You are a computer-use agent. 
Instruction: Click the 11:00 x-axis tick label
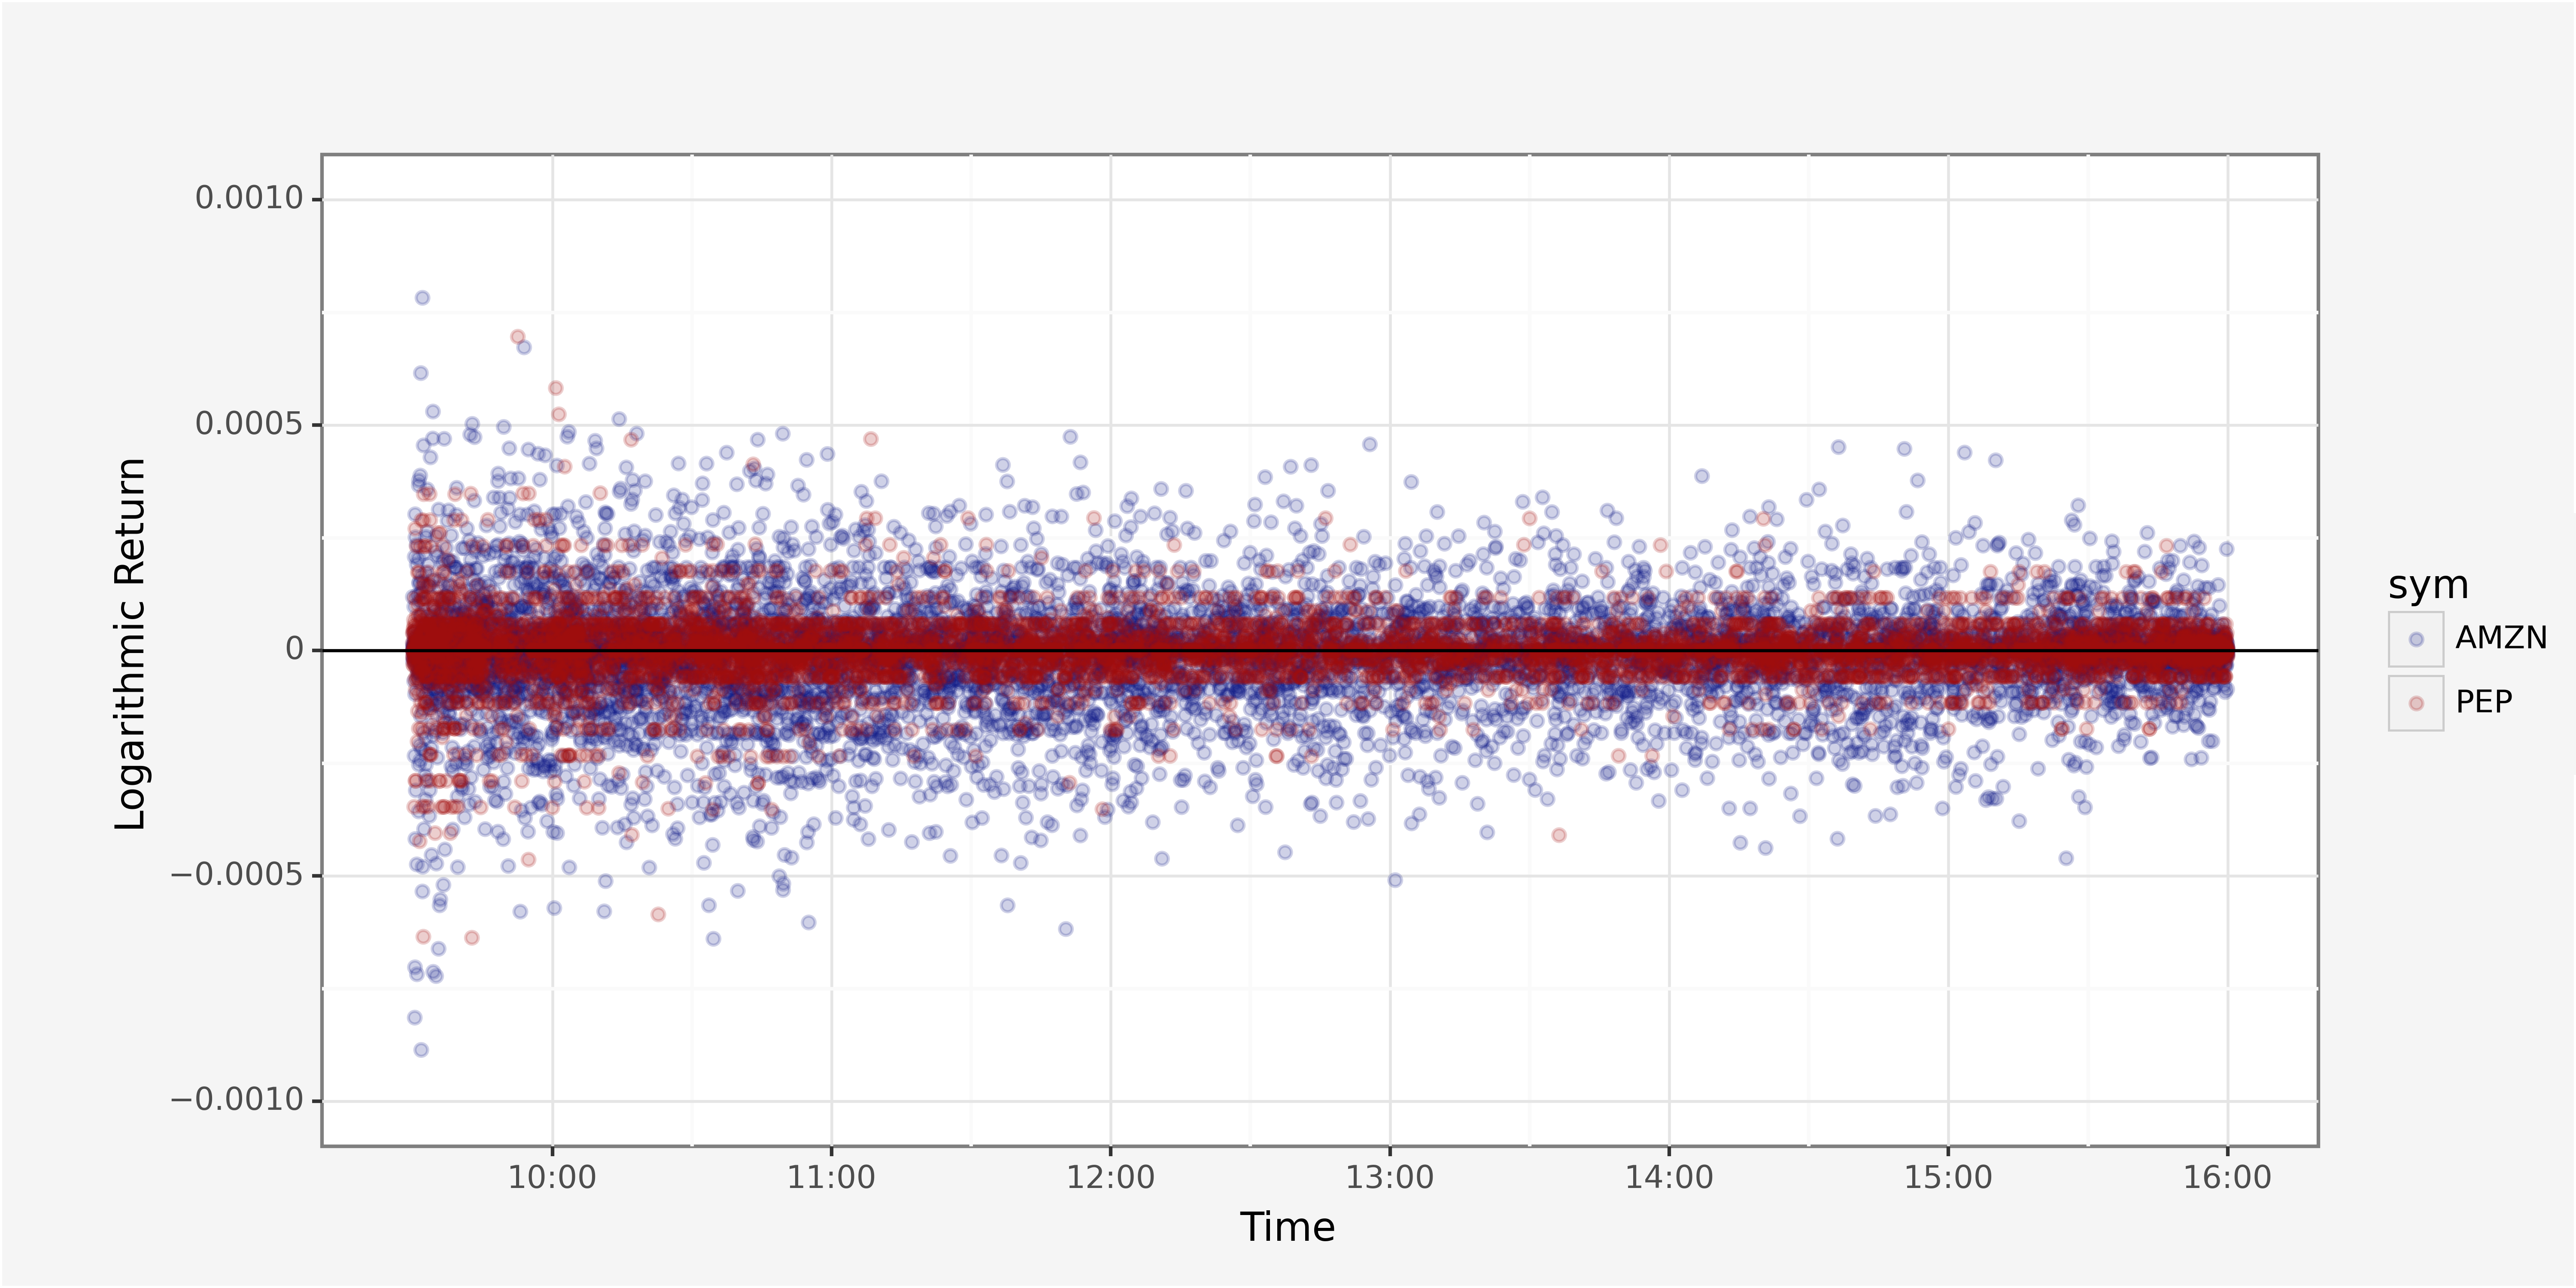click(x=831, y=1177)
